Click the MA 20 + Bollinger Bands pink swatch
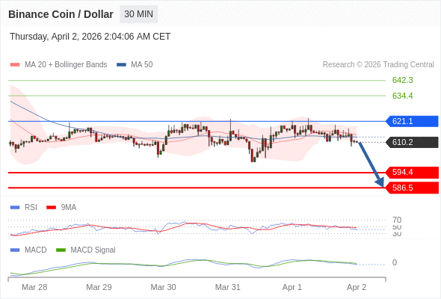 tap(15, 65)
